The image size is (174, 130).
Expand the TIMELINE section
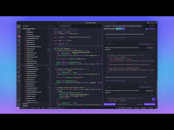[25, 106]
